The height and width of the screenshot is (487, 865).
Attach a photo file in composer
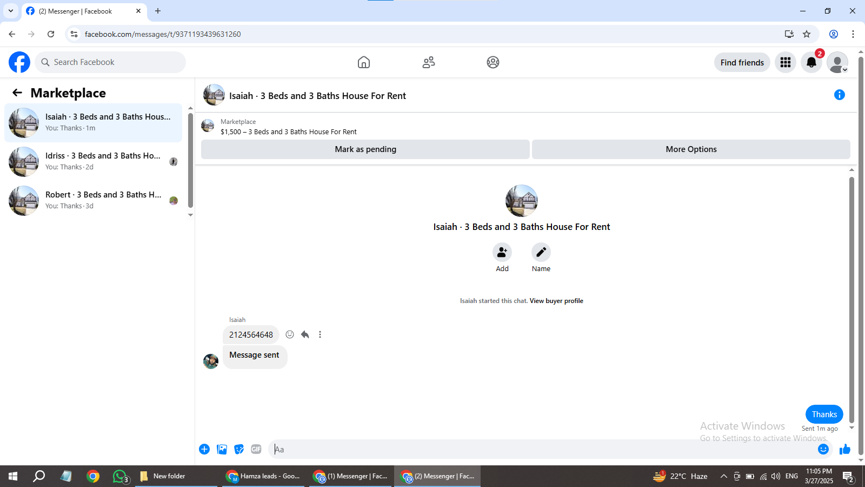click(x=222, y=449)
